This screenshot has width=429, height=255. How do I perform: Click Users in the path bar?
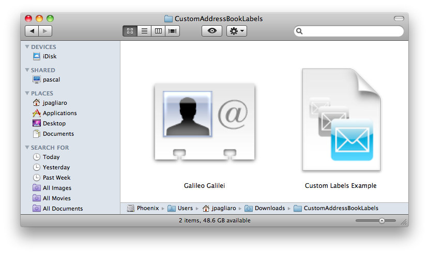click(x=185, y=208)
